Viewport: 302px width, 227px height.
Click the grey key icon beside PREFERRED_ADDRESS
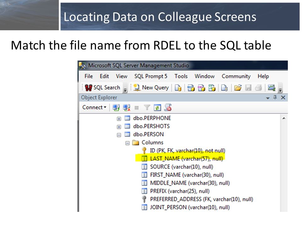pos(144,199)
